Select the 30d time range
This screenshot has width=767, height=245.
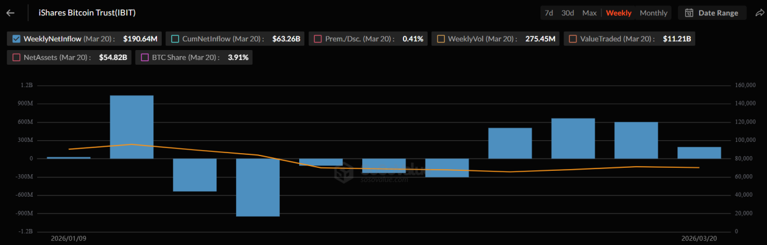568,13
